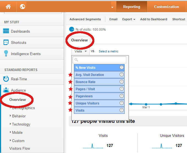
Task: Select the Overview tab in report
Action: coord(79,40)
